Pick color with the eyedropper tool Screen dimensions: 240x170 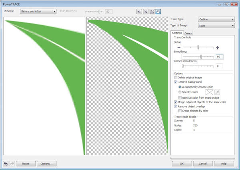coord(217,92)
